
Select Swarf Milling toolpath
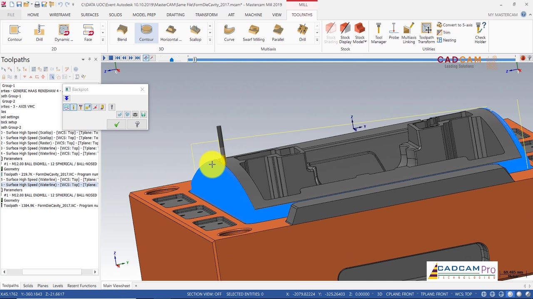[x=254, y=33]
